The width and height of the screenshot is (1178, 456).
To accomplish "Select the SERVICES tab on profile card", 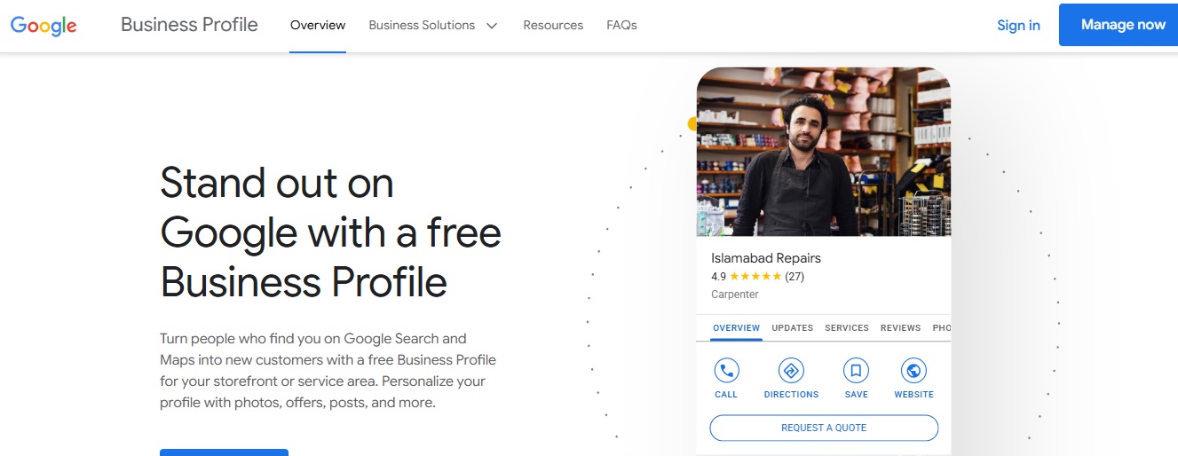I will [x=847, y=327].
